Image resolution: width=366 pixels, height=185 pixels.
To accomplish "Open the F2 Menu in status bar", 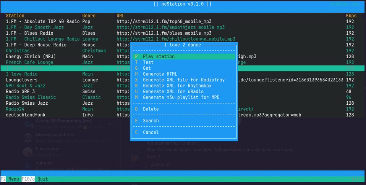I will [x=10, y=179].
